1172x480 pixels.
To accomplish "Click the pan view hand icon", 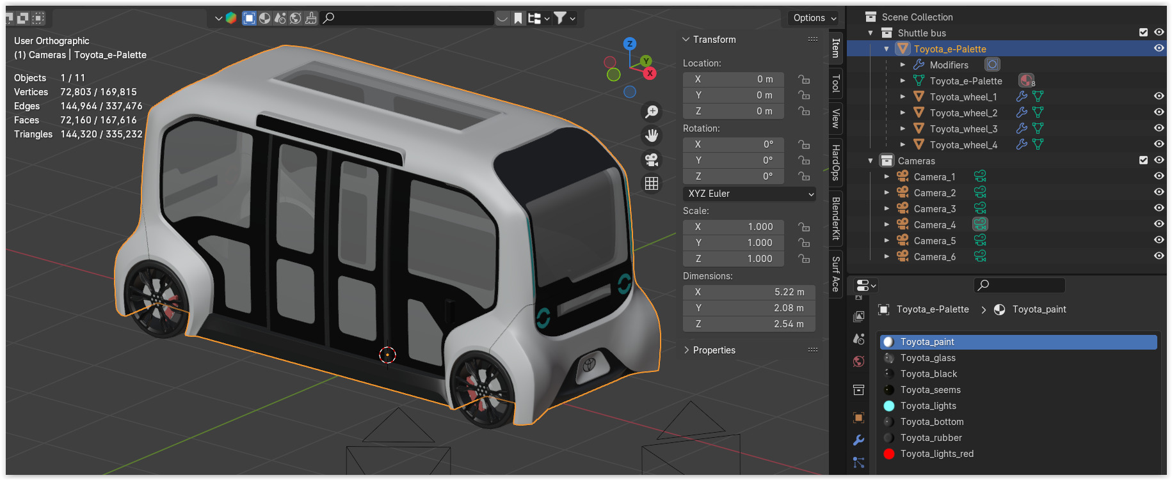I will [x=652, y=135].
